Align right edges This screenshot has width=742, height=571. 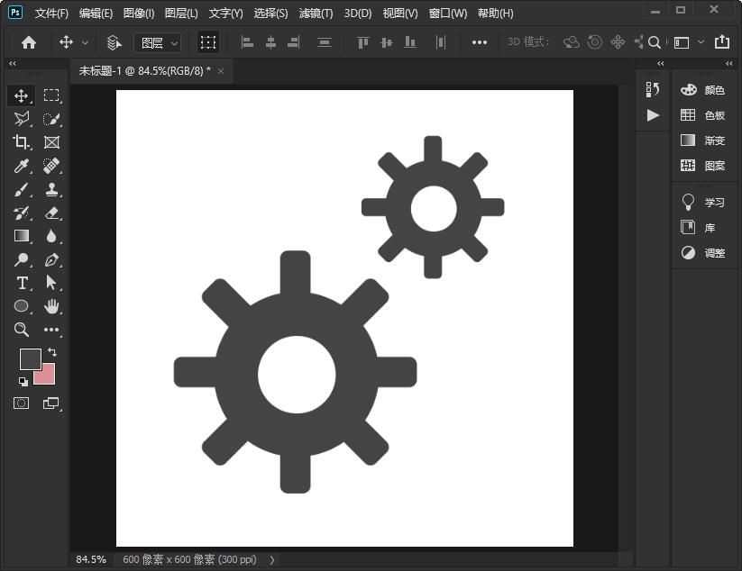[293, 42]
